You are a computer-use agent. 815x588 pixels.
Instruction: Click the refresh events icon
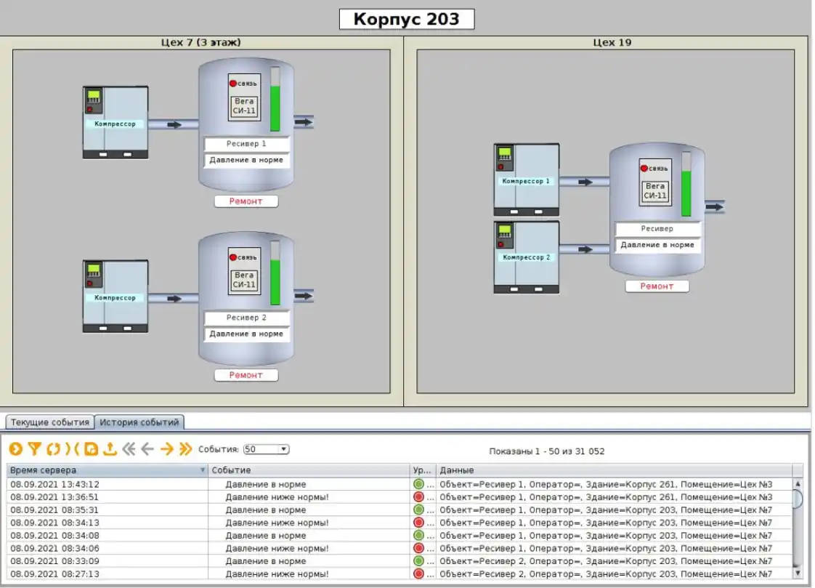click(53, 449)
